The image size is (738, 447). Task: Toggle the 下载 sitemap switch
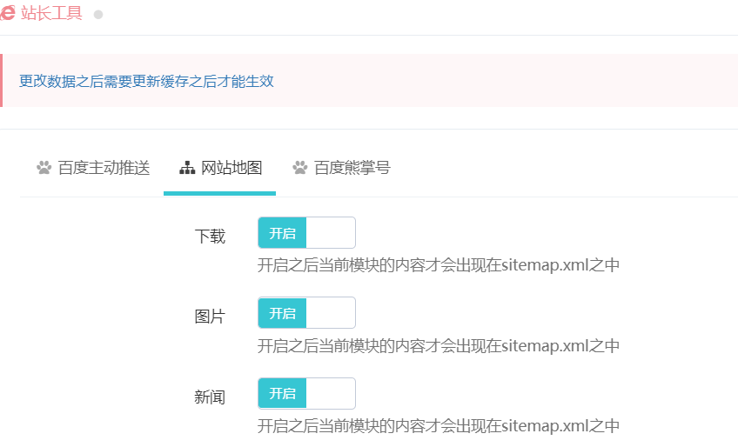pyautogui.click(x=307, y=232)
